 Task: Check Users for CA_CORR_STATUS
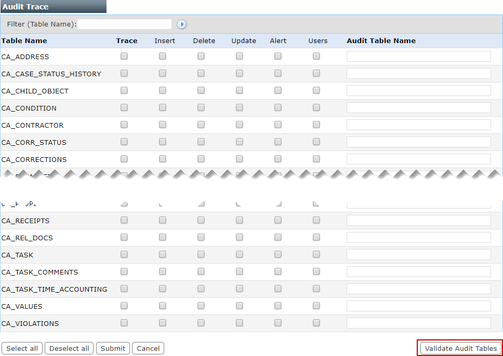point(316,142)
